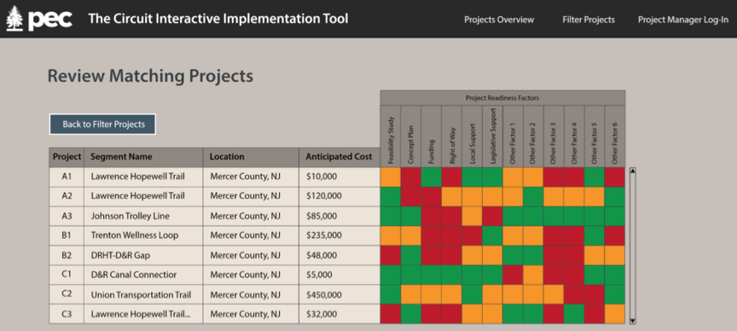The image size is (737, 331).
Task: Click A1 green Funding status cell
Action: (432, 177)
